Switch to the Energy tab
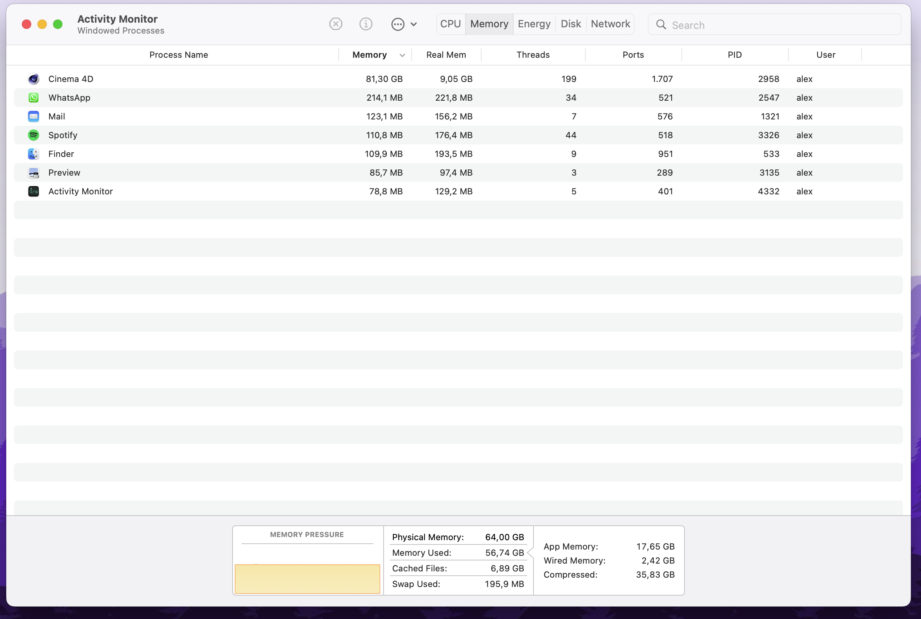Viewport: 921px width, 619px height. click(534, 24)
